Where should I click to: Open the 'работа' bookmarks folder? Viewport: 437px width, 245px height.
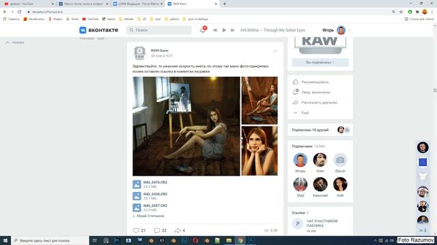(172, 19)
